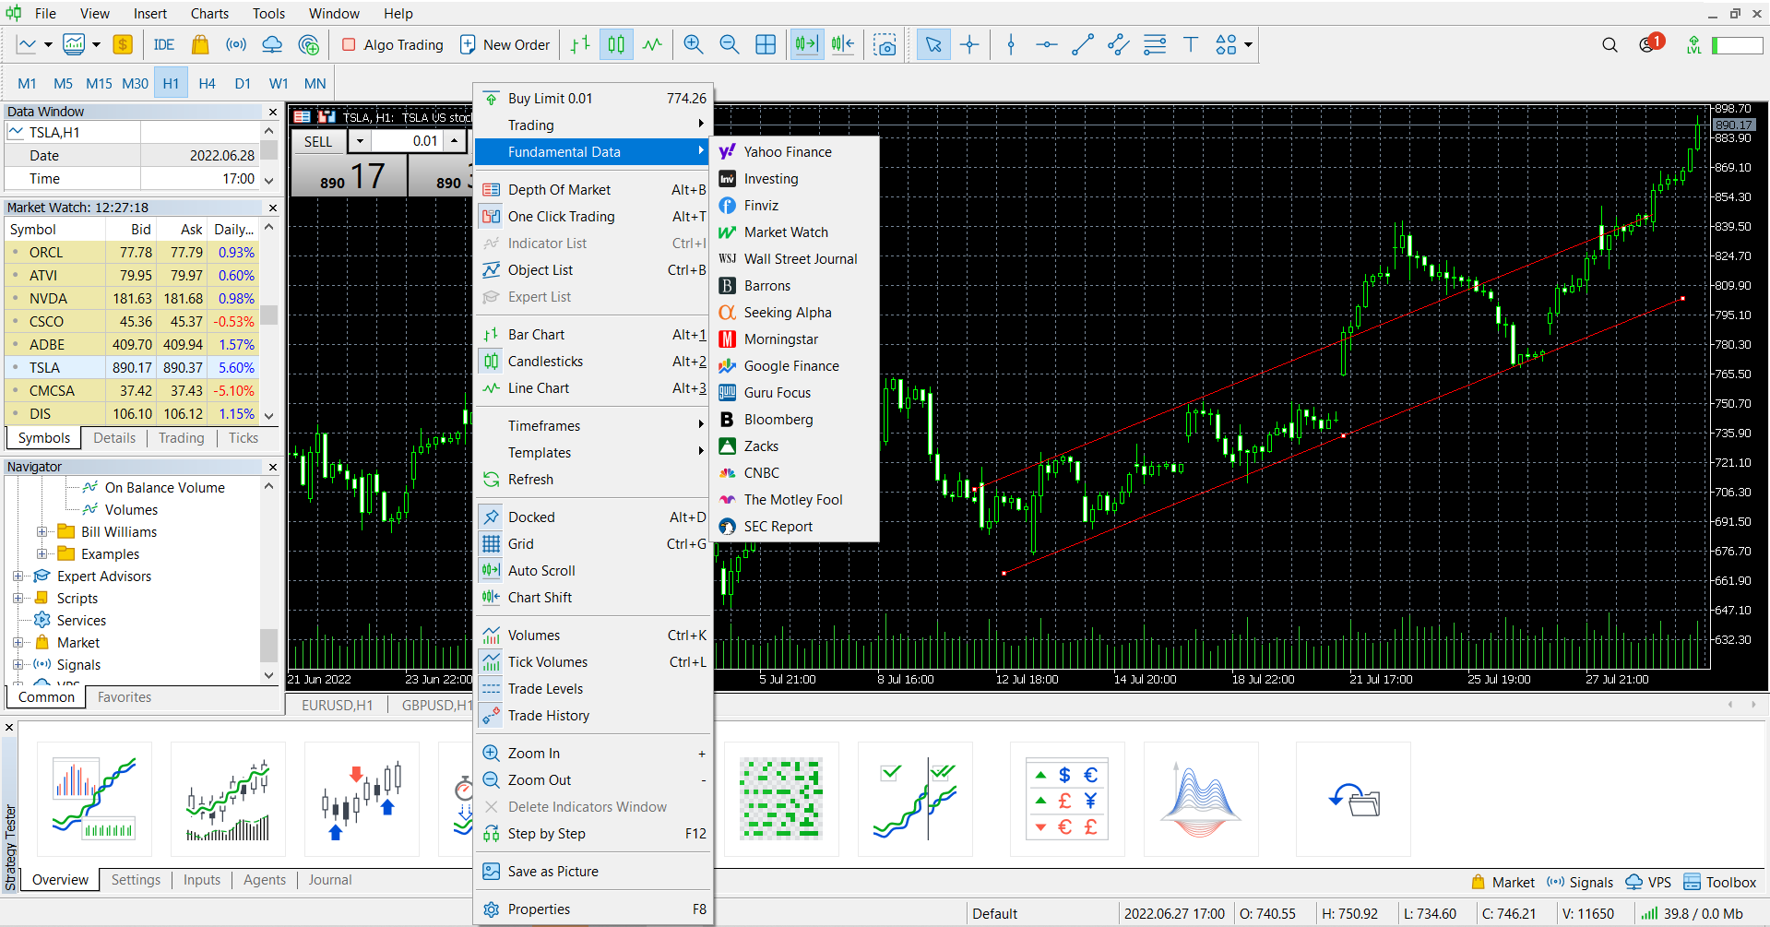
Task: Open the Signals toolbar icon
Action: tap(236, 44)
